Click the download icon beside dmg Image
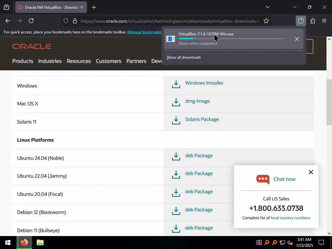 click(x=176, y=102)
